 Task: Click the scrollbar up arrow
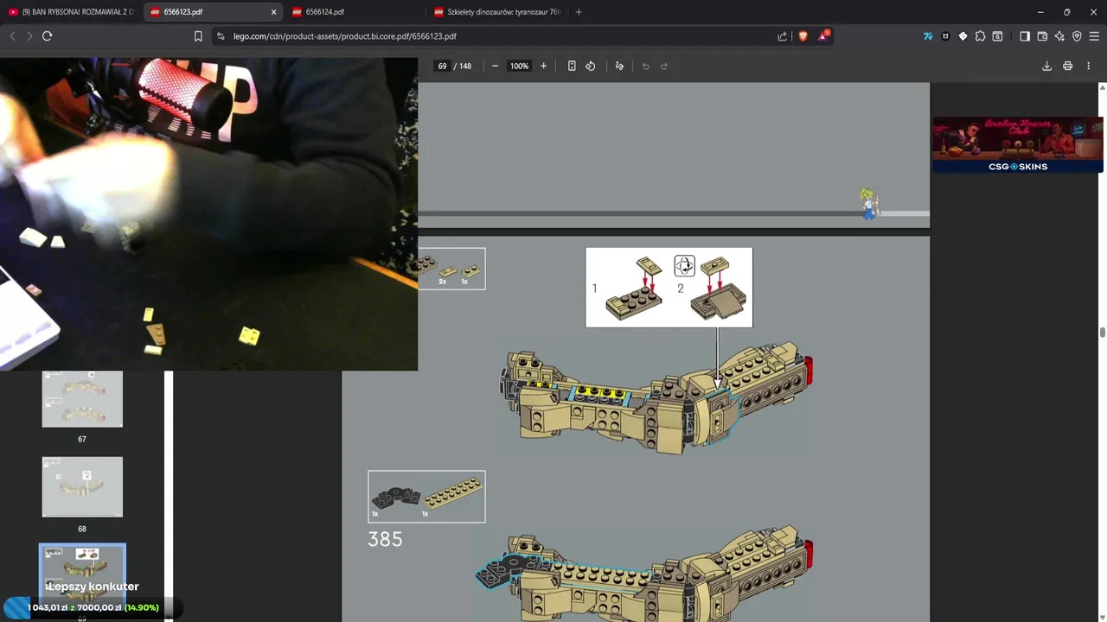tap(1102, 87)
